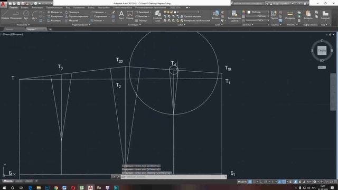Switch to the Модель layout tab
Screen dimensions: 338x190
pyautogui.click(x=8, y=181)
